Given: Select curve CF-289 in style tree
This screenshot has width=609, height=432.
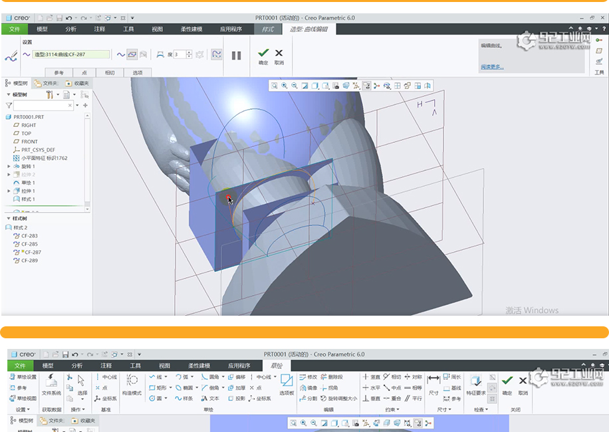Looking at the screenshot, I should point(26,261).
